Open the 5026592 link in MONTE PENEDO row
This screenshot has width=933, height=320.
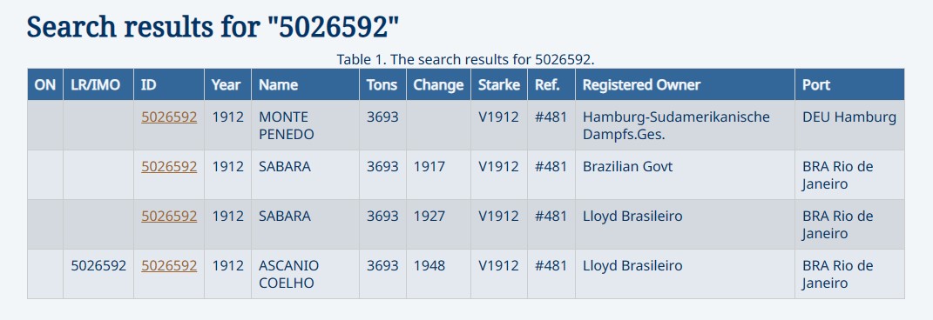point(169,117)
